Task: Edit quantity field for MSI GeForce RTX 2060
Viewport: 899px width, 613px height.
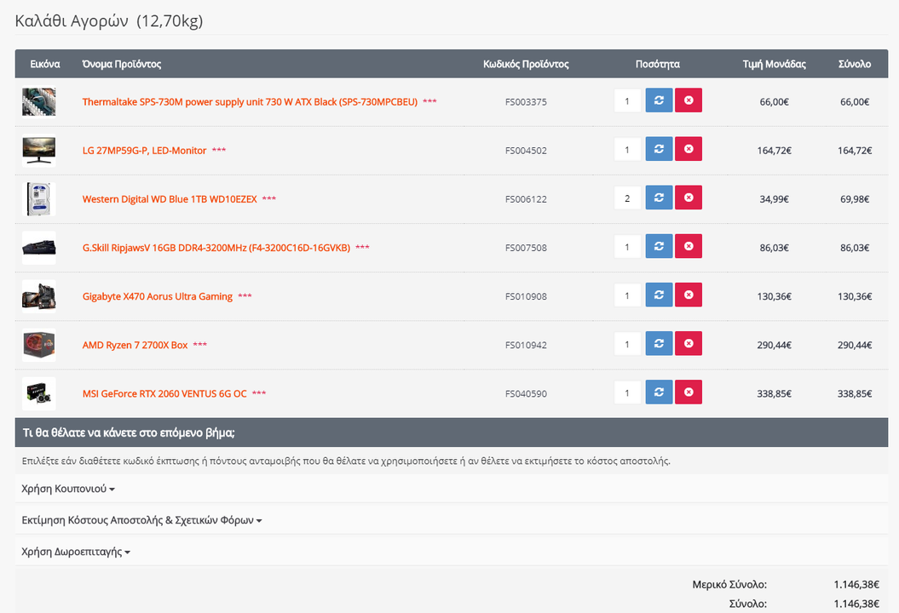Action: point(627,393)
